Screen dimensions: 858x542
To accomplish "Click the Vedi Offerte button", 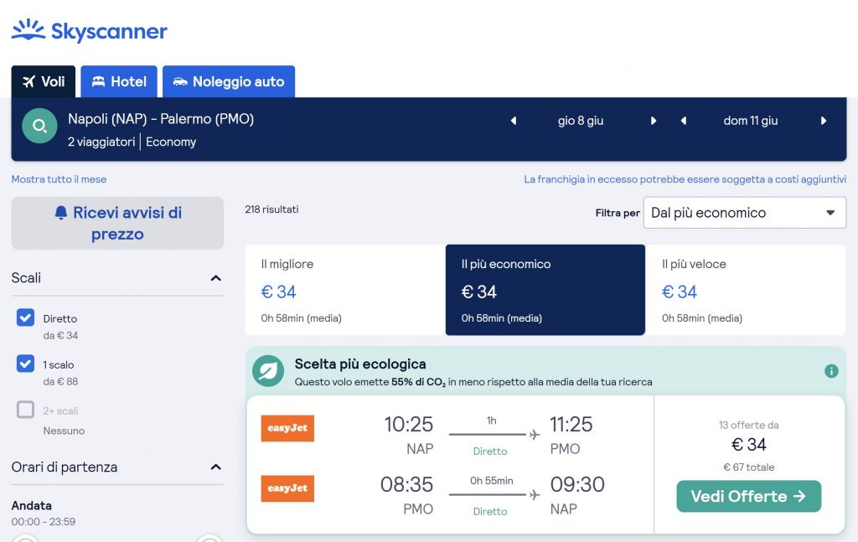I will pyautogui.click(x=748, y=496).
